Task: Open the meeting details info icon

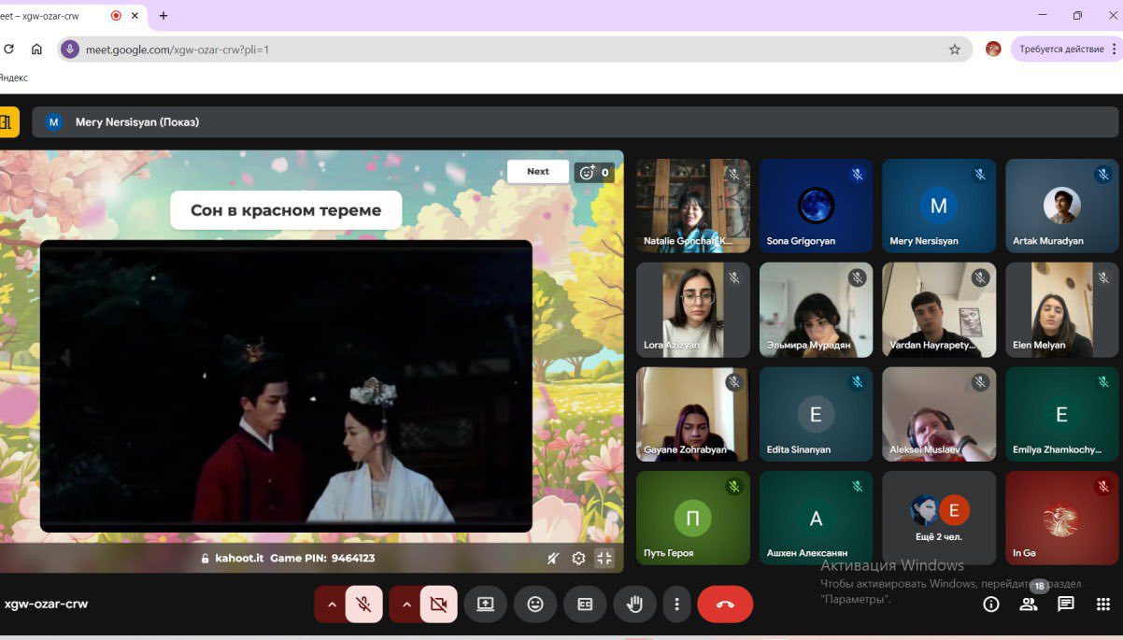Action: click(991, 604)
